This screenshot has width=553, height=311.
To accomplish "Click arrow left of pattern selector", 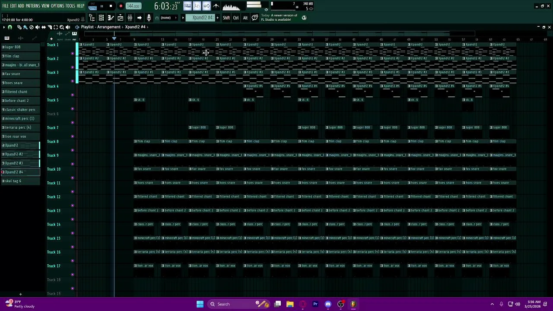I will pos(183,18).
